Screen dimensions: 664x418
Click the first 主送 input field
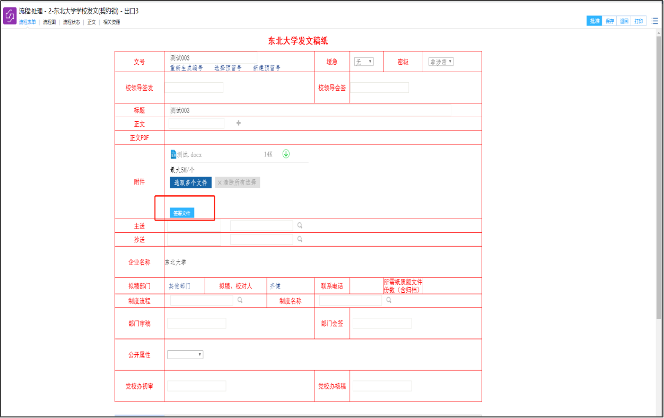(x=194, y=225)
